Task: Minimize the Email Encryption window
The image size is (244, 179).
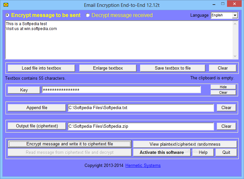Action: (214, 4)
